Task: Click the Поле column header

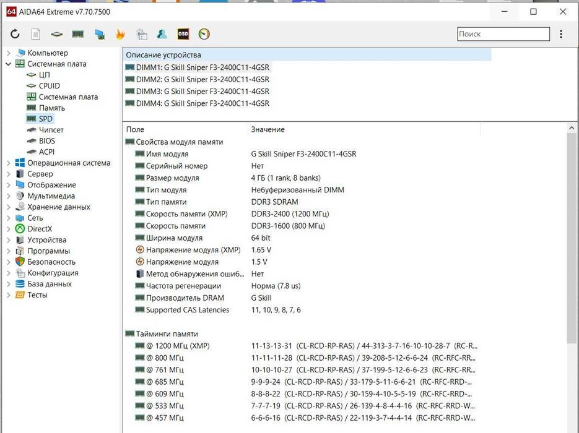Action: pyautogui.click(x=185, y=129)
